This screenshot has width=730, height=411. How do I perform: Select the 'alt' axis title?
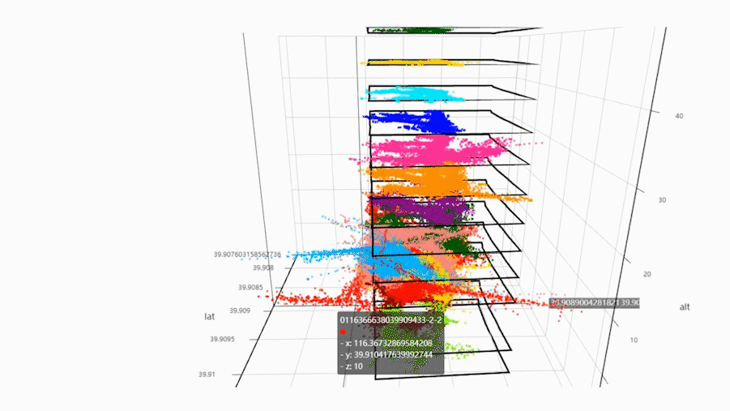coord(685,306)
